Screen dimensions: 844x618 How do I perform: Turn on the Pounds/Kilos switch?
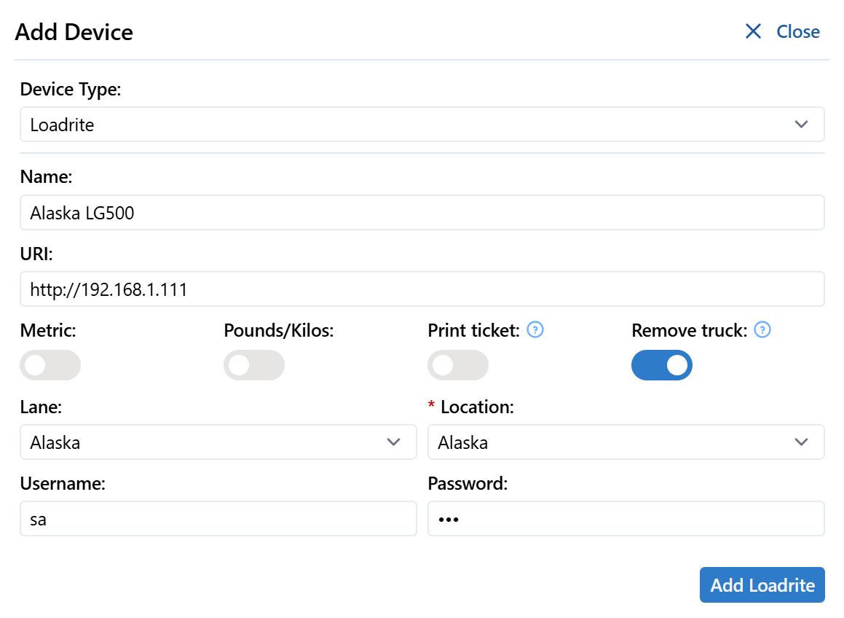click(254, 365)
